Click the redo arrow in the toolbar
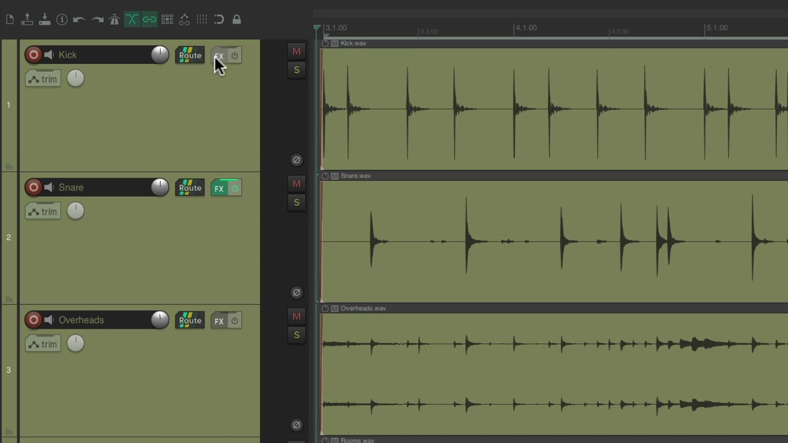This screenshot has height=443, width=788. [x=97, y=20]
